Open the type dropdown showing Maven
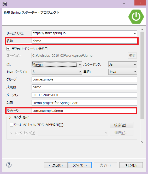148x174 pixels. tap(57, 64)
